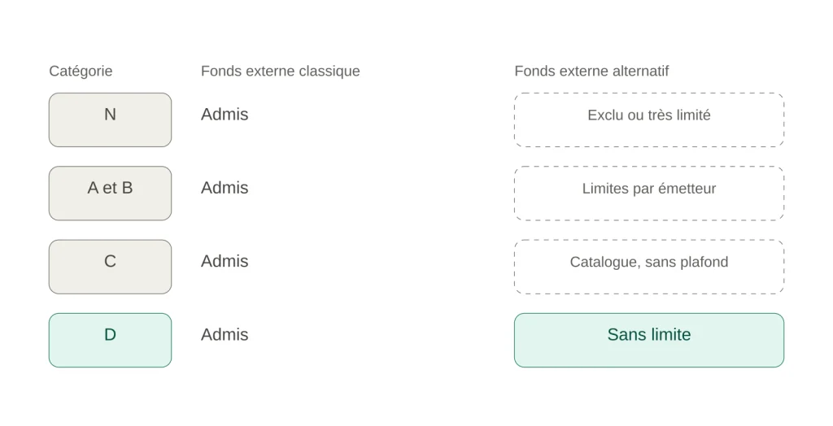Click Admis in the C row
The height and width of the screenshot is (426, 833).
click(x=225, y=261)
